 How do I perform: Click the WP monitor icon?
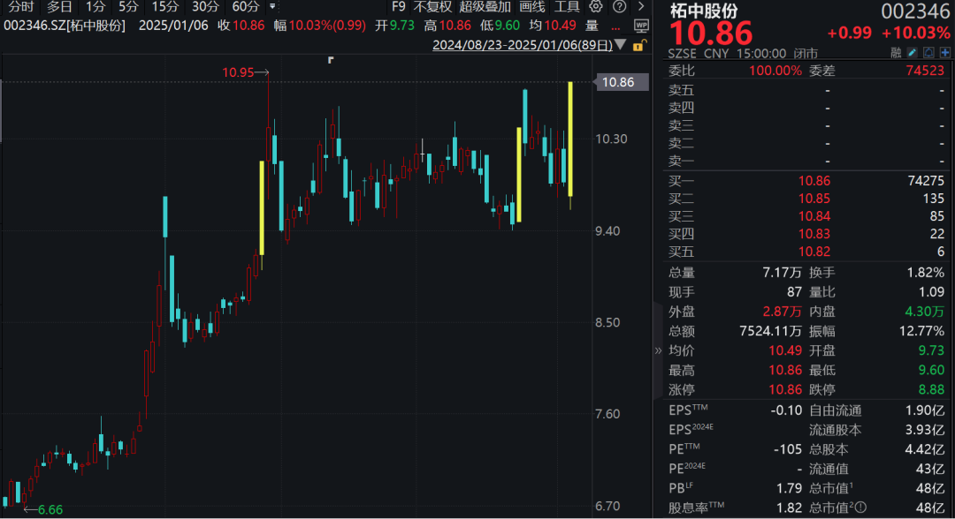(x=641, y=25)
